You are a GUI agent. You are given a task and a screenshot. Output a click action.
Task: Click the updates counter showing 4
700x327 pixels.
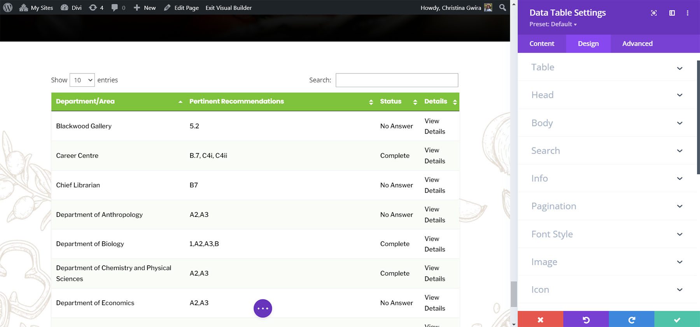(96, 7)
